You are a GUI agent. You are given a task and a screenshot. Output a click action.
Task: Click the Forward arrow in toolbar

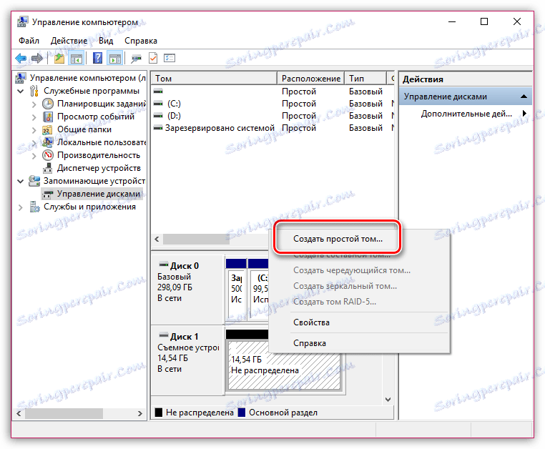pyautogui.click(x=36, y=59)
